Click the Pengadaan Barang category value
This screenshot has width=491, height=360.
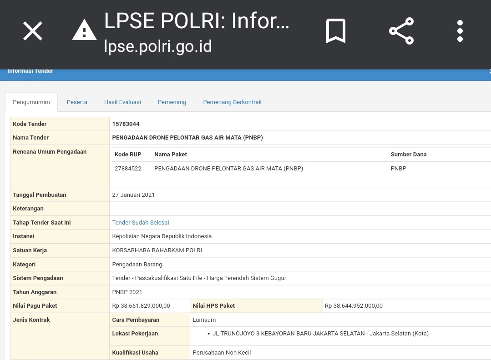137,264
